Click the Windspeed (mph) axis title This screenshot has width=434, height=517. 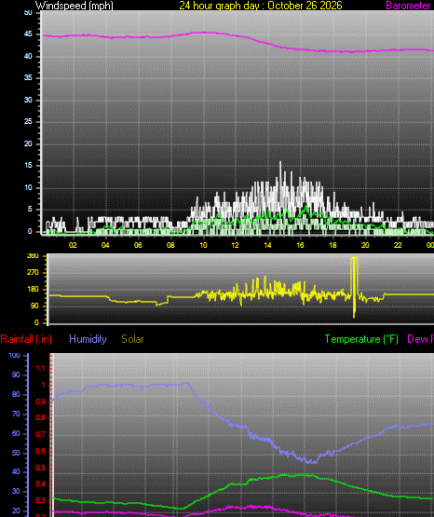click(75, 6)
